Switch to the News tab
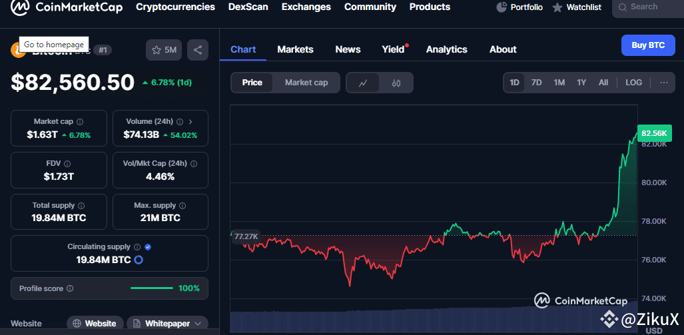684x335 pixels. pyautogui.click(x=348, y=49)
